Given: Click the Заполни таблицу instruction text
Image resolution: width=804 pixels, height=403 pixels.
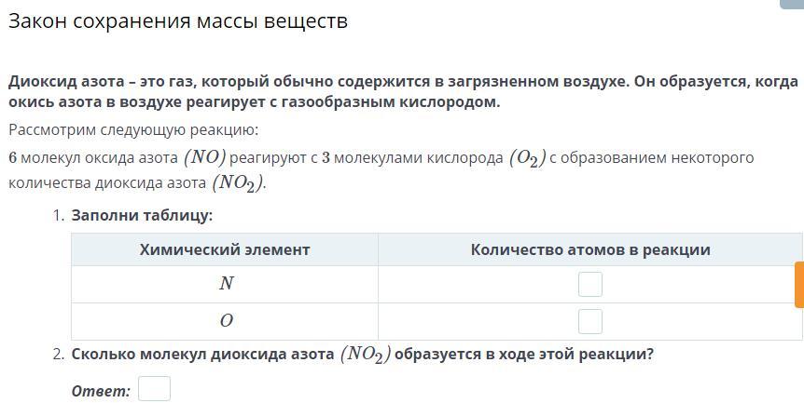Looking at the screenshot, I should (x=142, y=215).
